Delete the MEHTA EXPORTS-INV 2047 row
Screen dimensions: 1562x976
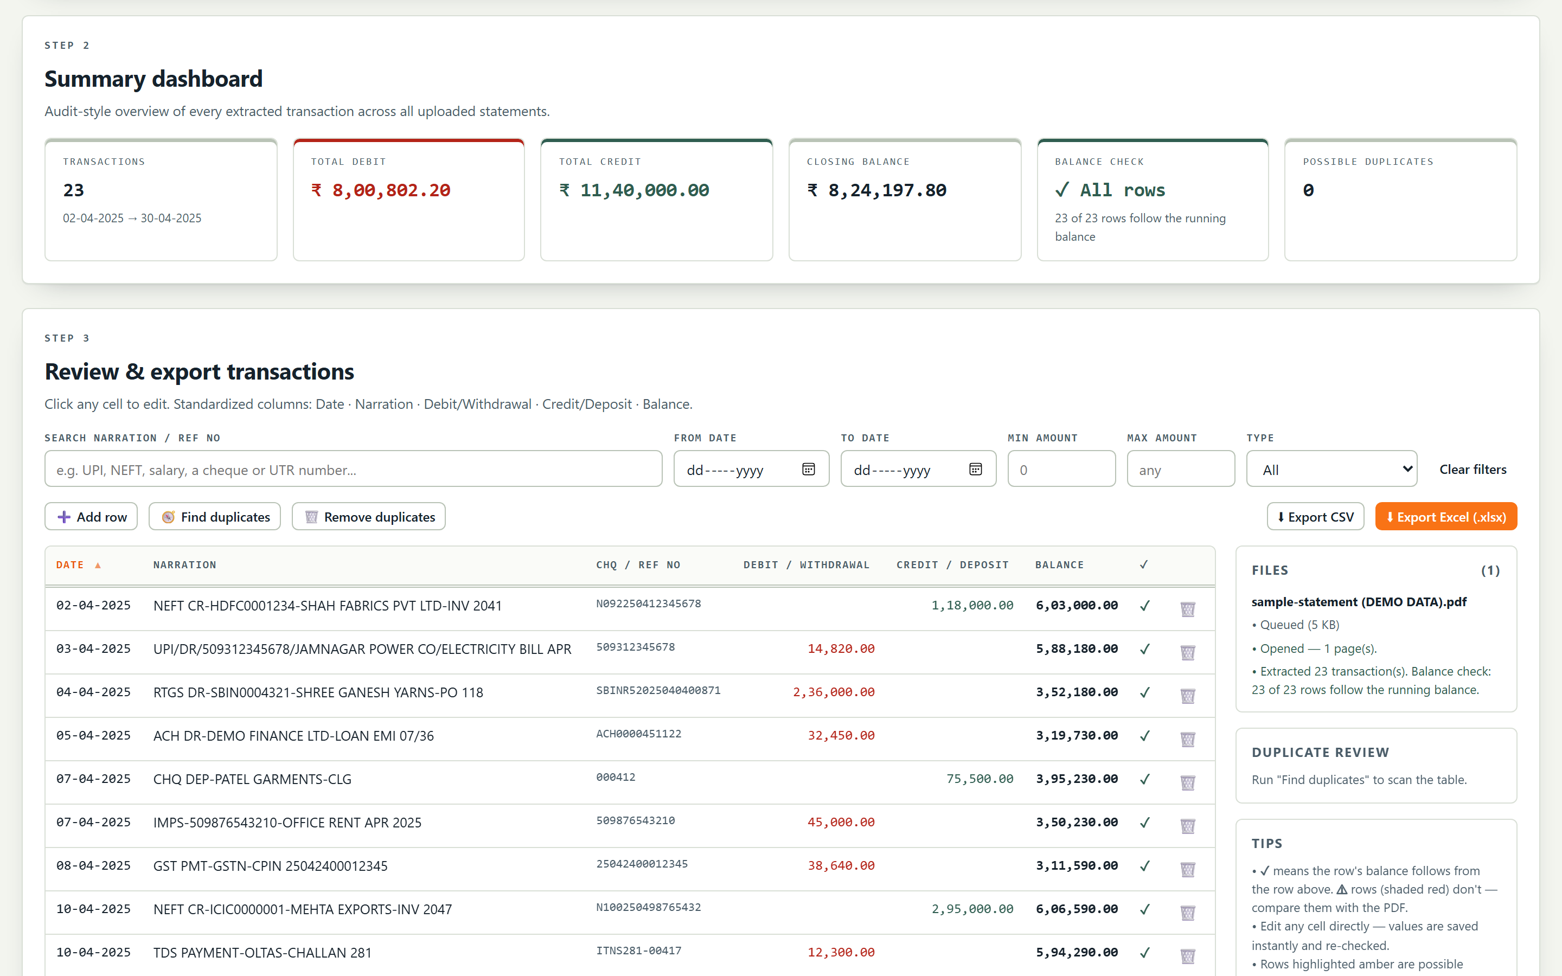pyautogui.click(x=1188, y=911)
